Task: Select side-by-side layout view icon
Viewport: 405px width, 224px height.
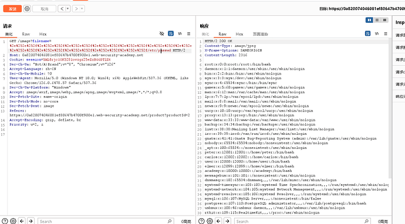Action: 369,20
